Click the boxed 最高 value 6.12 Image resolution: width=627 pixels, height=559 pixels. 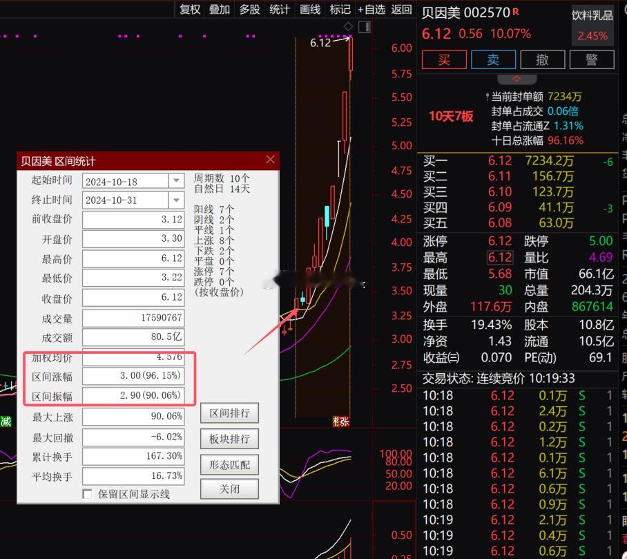(500, 257)
